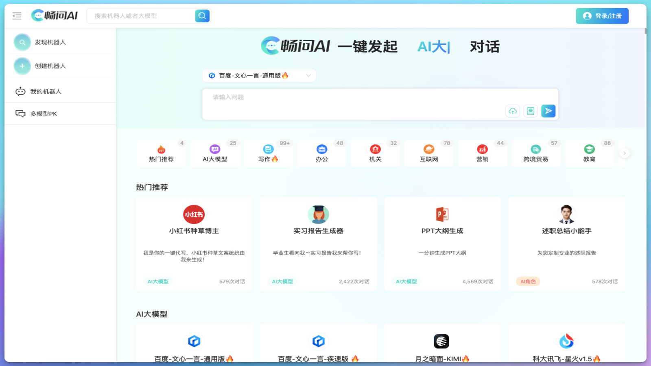Click the AI角色 tag on 述职总结小能手 card
This screenshot has width=651, height=366.
(x=528, y=281)
